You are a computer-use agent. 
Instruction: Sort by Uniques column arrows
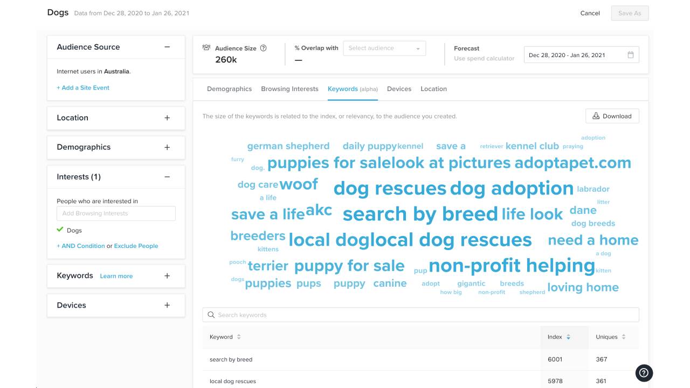point(624,337)
